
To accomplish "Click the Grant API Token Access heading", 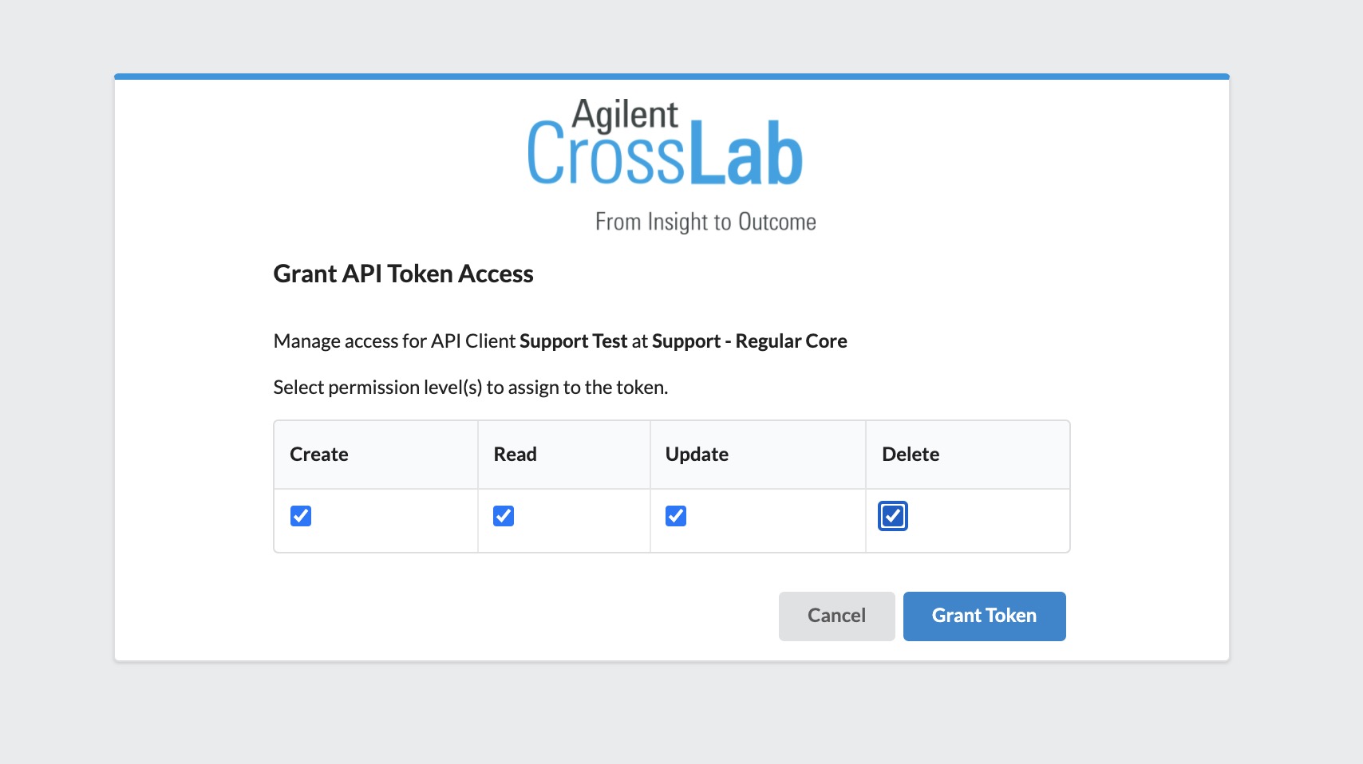I will point(403,274).
